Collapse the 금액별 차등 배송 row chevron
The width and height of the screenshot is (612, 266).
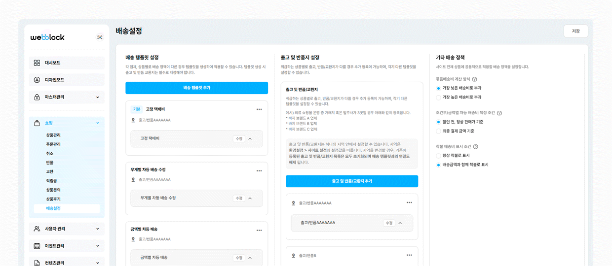[x=250, y=258]
